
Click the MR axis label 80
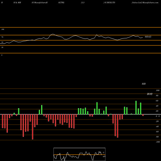(x=157, y=96)
